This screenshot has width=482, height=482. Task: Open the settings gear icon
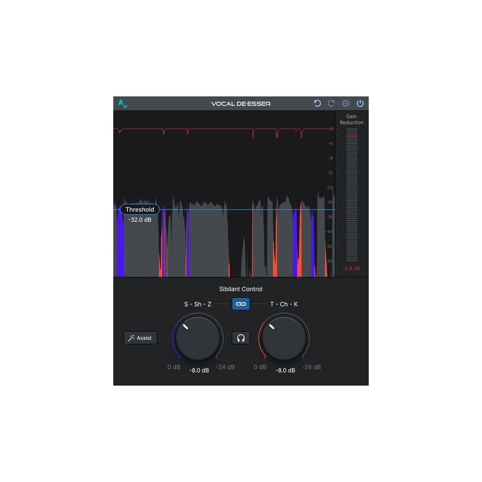click(346, 104)
